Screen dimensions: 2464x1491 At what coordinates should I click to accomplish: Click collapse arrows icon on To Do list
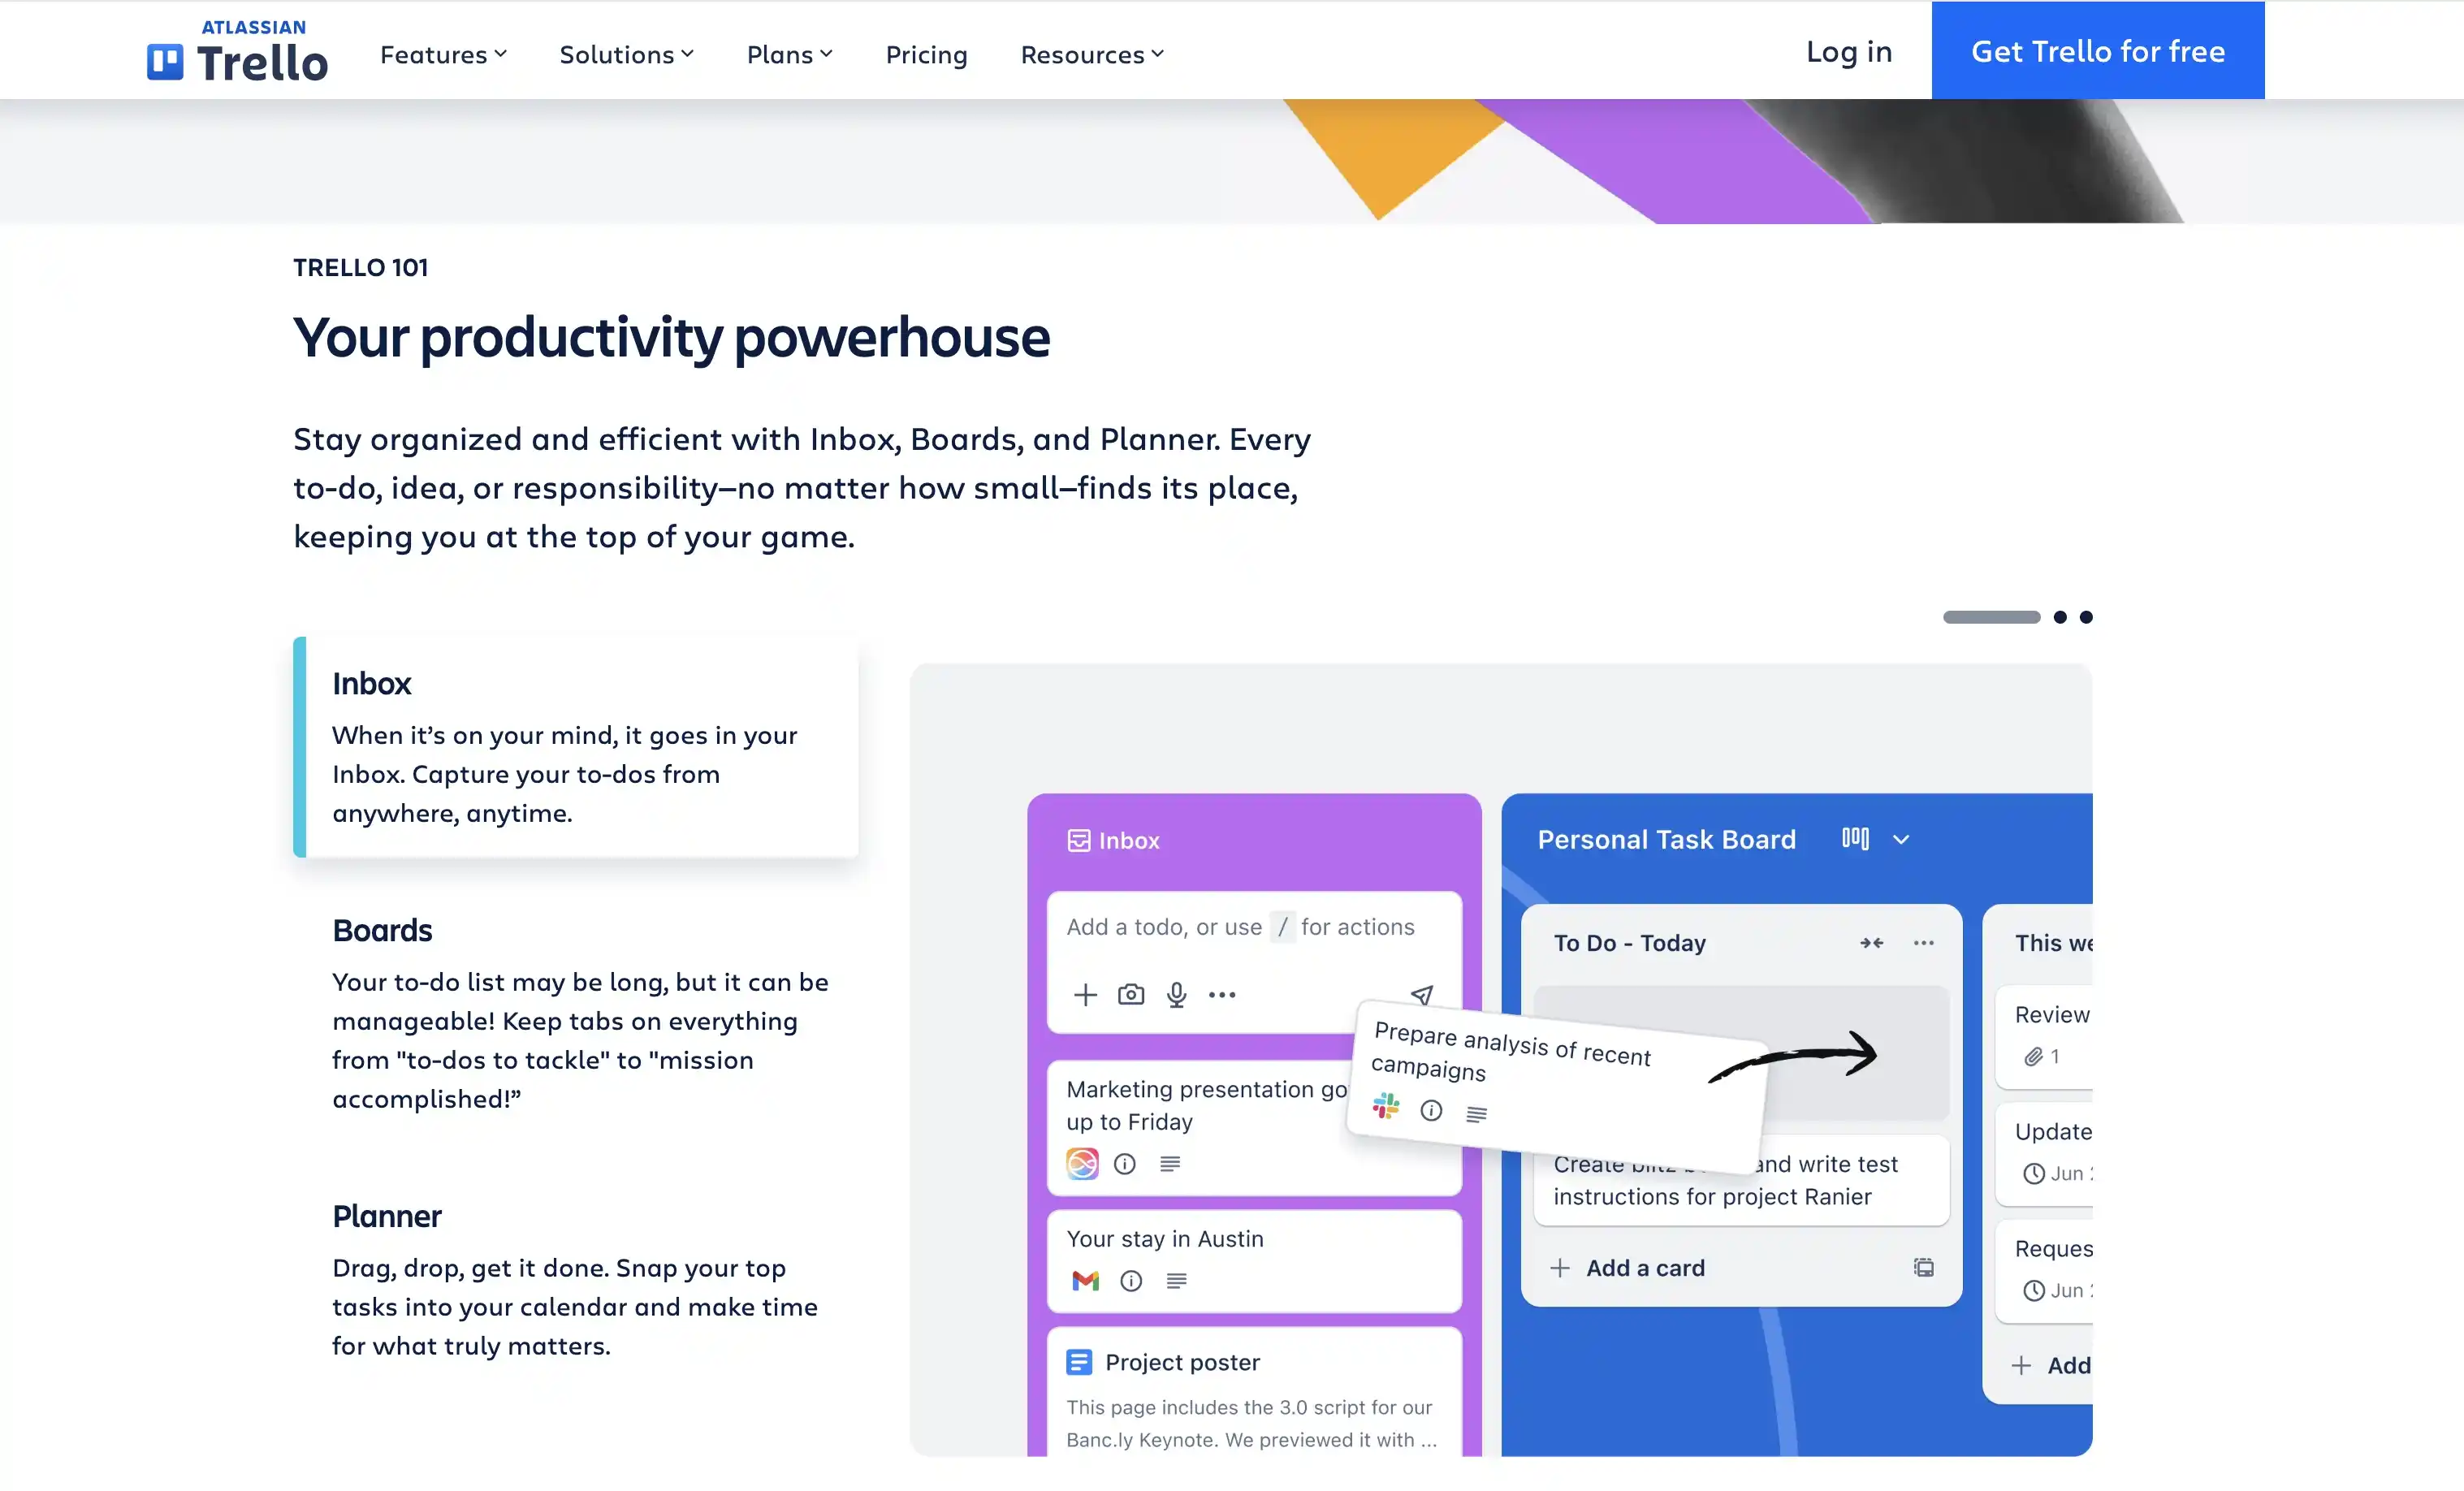(x=1871, y=943)
